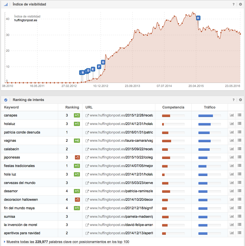Open external link icon for calabacín URL

pyautogui.click(x=87, y=149)
